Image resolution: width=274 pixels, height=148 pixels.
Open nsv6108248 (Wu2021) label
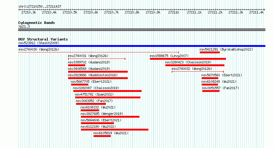click(x=219, y=82)
